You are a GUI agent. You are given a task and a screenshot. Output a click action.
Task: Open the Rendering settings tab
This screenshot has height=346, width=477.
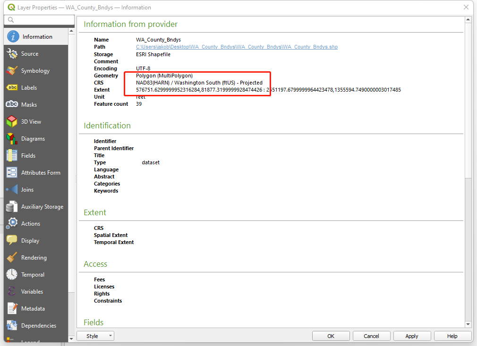(x=34, y=258)
